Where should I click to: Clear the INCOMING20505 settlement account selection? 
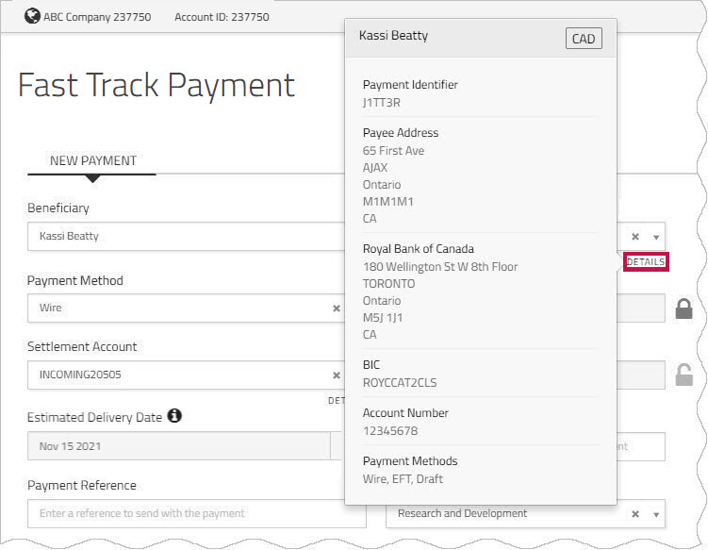coord(337,375)
